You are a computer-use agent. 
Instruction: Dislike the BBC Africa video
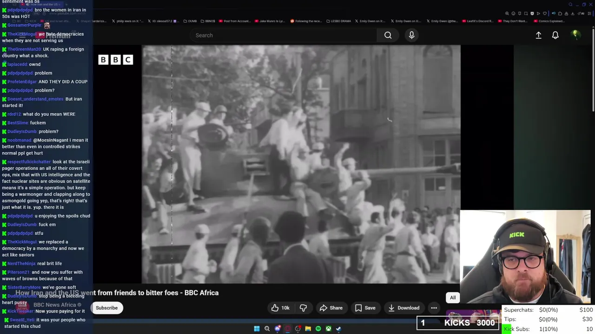[303, 308]
